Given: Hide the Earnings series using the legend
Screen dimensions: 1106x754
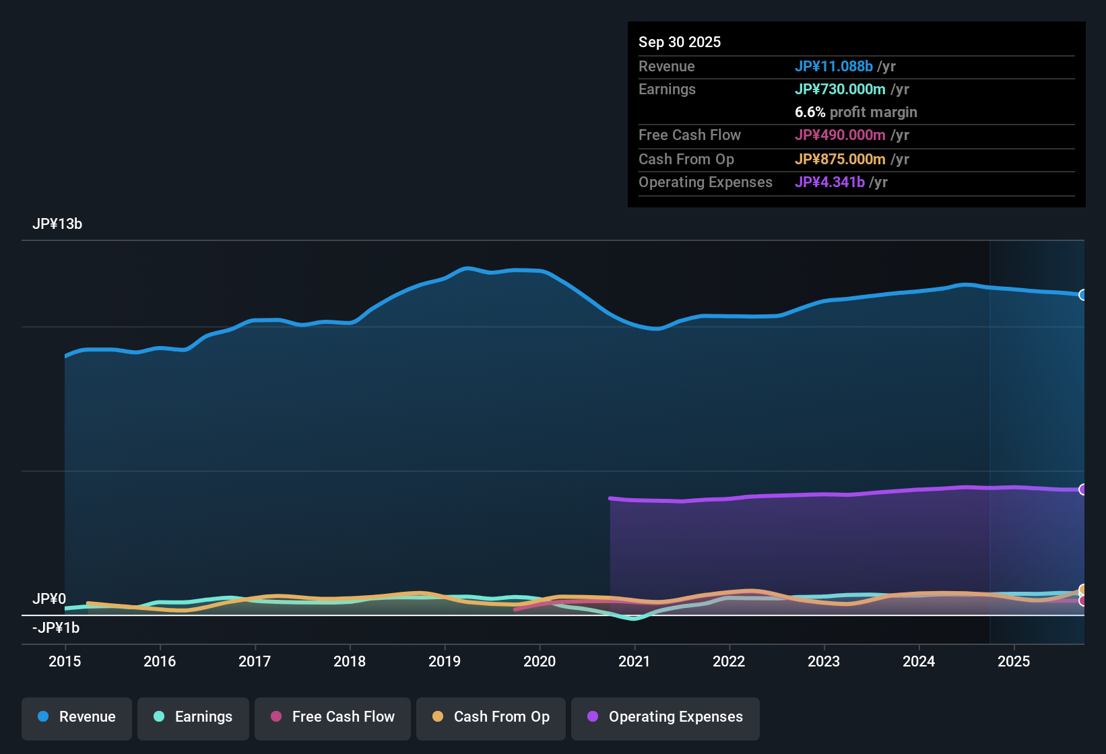Looking at the screenshot, I should coord(193,717).
